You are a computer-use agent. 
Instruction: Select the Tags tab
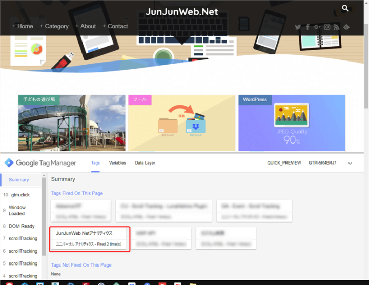click(x=95, y=163)
